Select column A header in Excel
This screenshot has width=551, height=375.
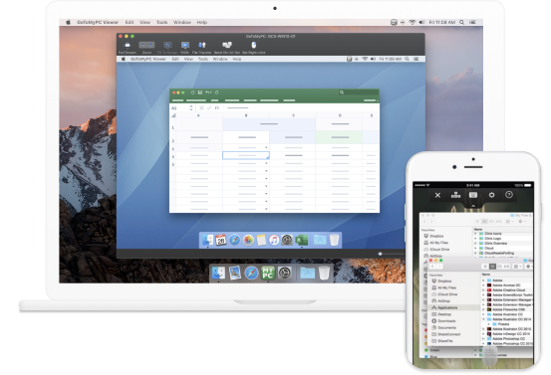pos(199,115)
